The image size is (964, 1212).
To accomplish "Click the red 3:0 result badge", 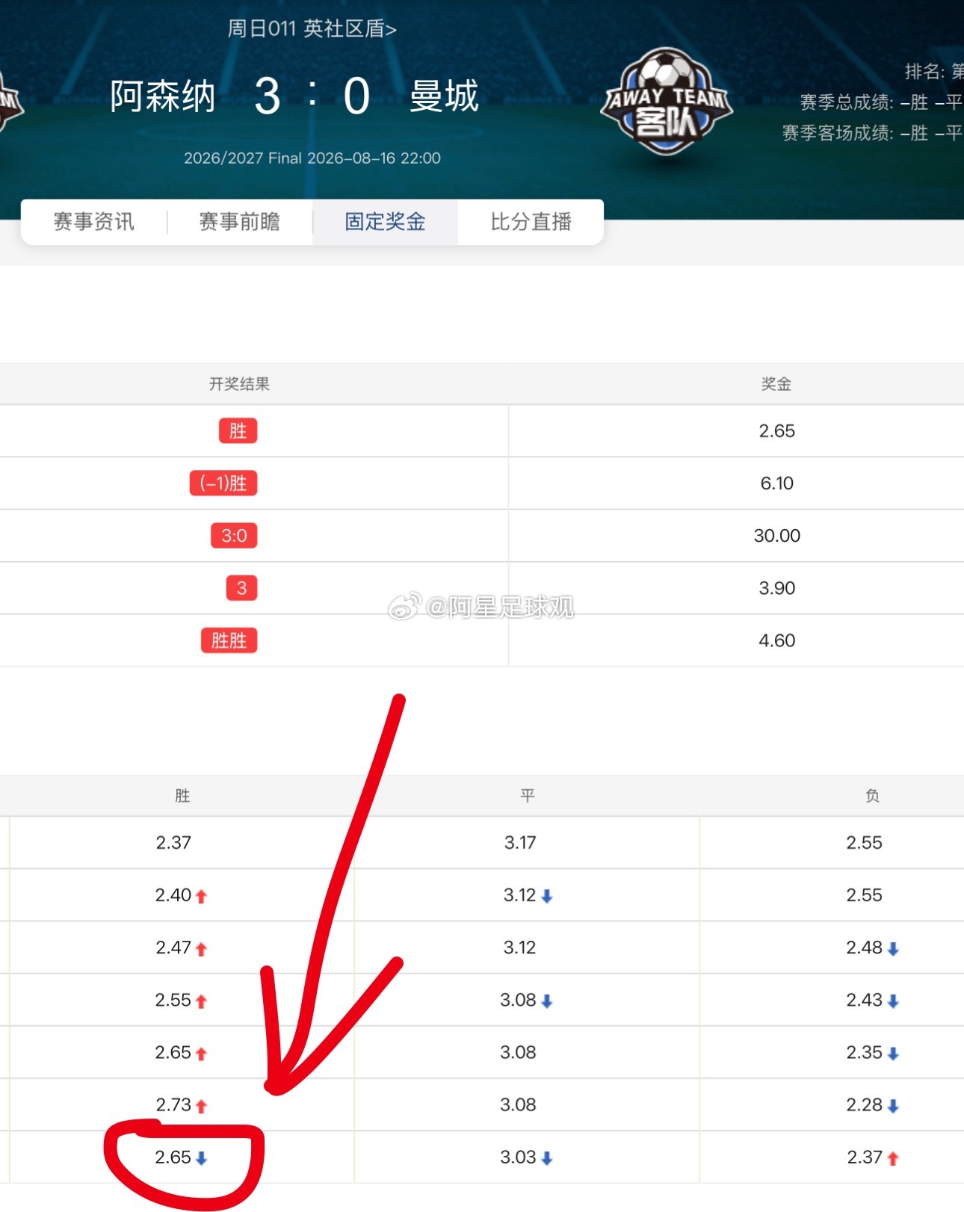I will 234,536.
